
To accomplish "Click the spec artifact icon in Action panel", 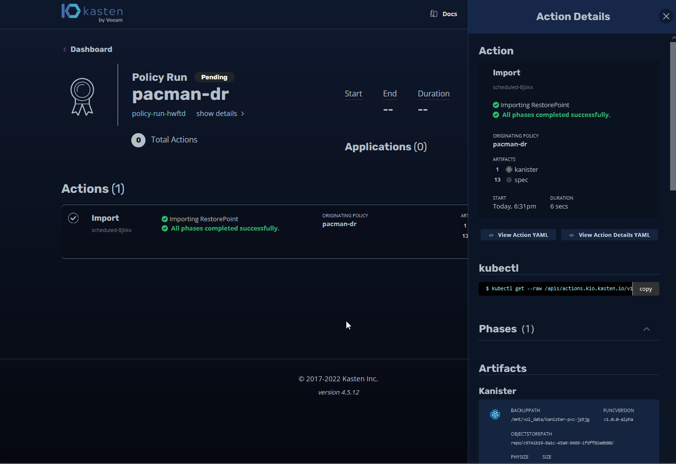I will (509, 180).
